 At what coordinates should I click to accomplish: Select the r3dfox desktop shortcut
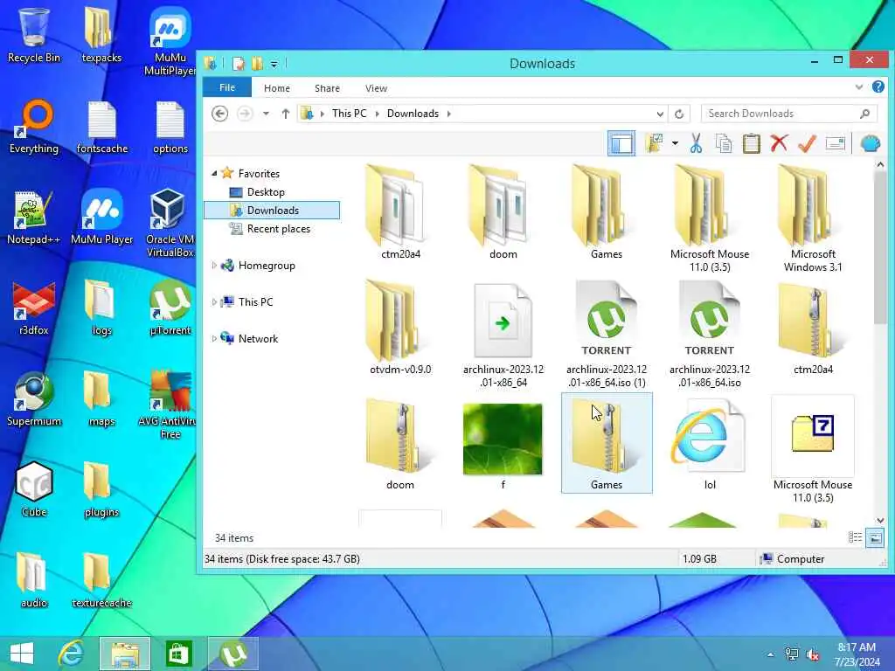(x=34, y=308)
